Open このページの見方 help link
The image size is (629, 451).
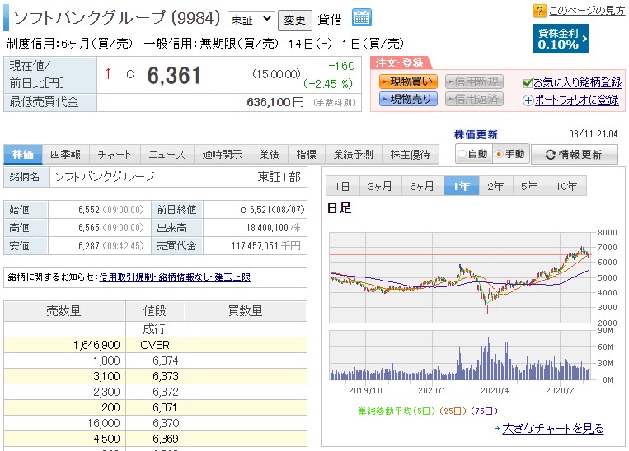click(586, 11)
